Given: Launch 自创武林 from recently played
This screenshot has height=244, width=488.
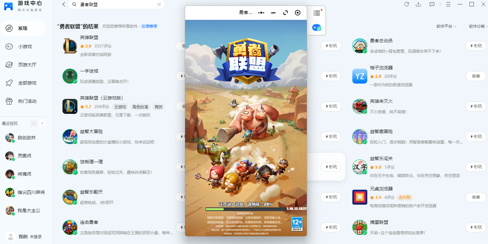Looking at the screenshot, I should click(23, 138).
